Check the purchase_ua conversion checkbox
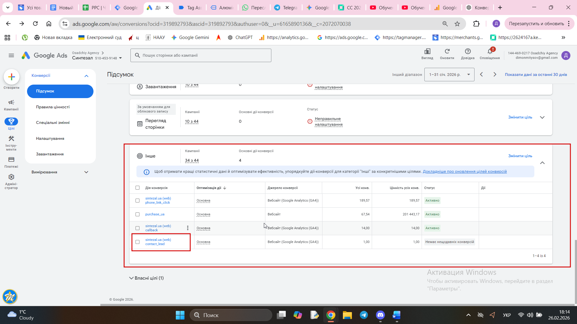 (x=137, y=214)
